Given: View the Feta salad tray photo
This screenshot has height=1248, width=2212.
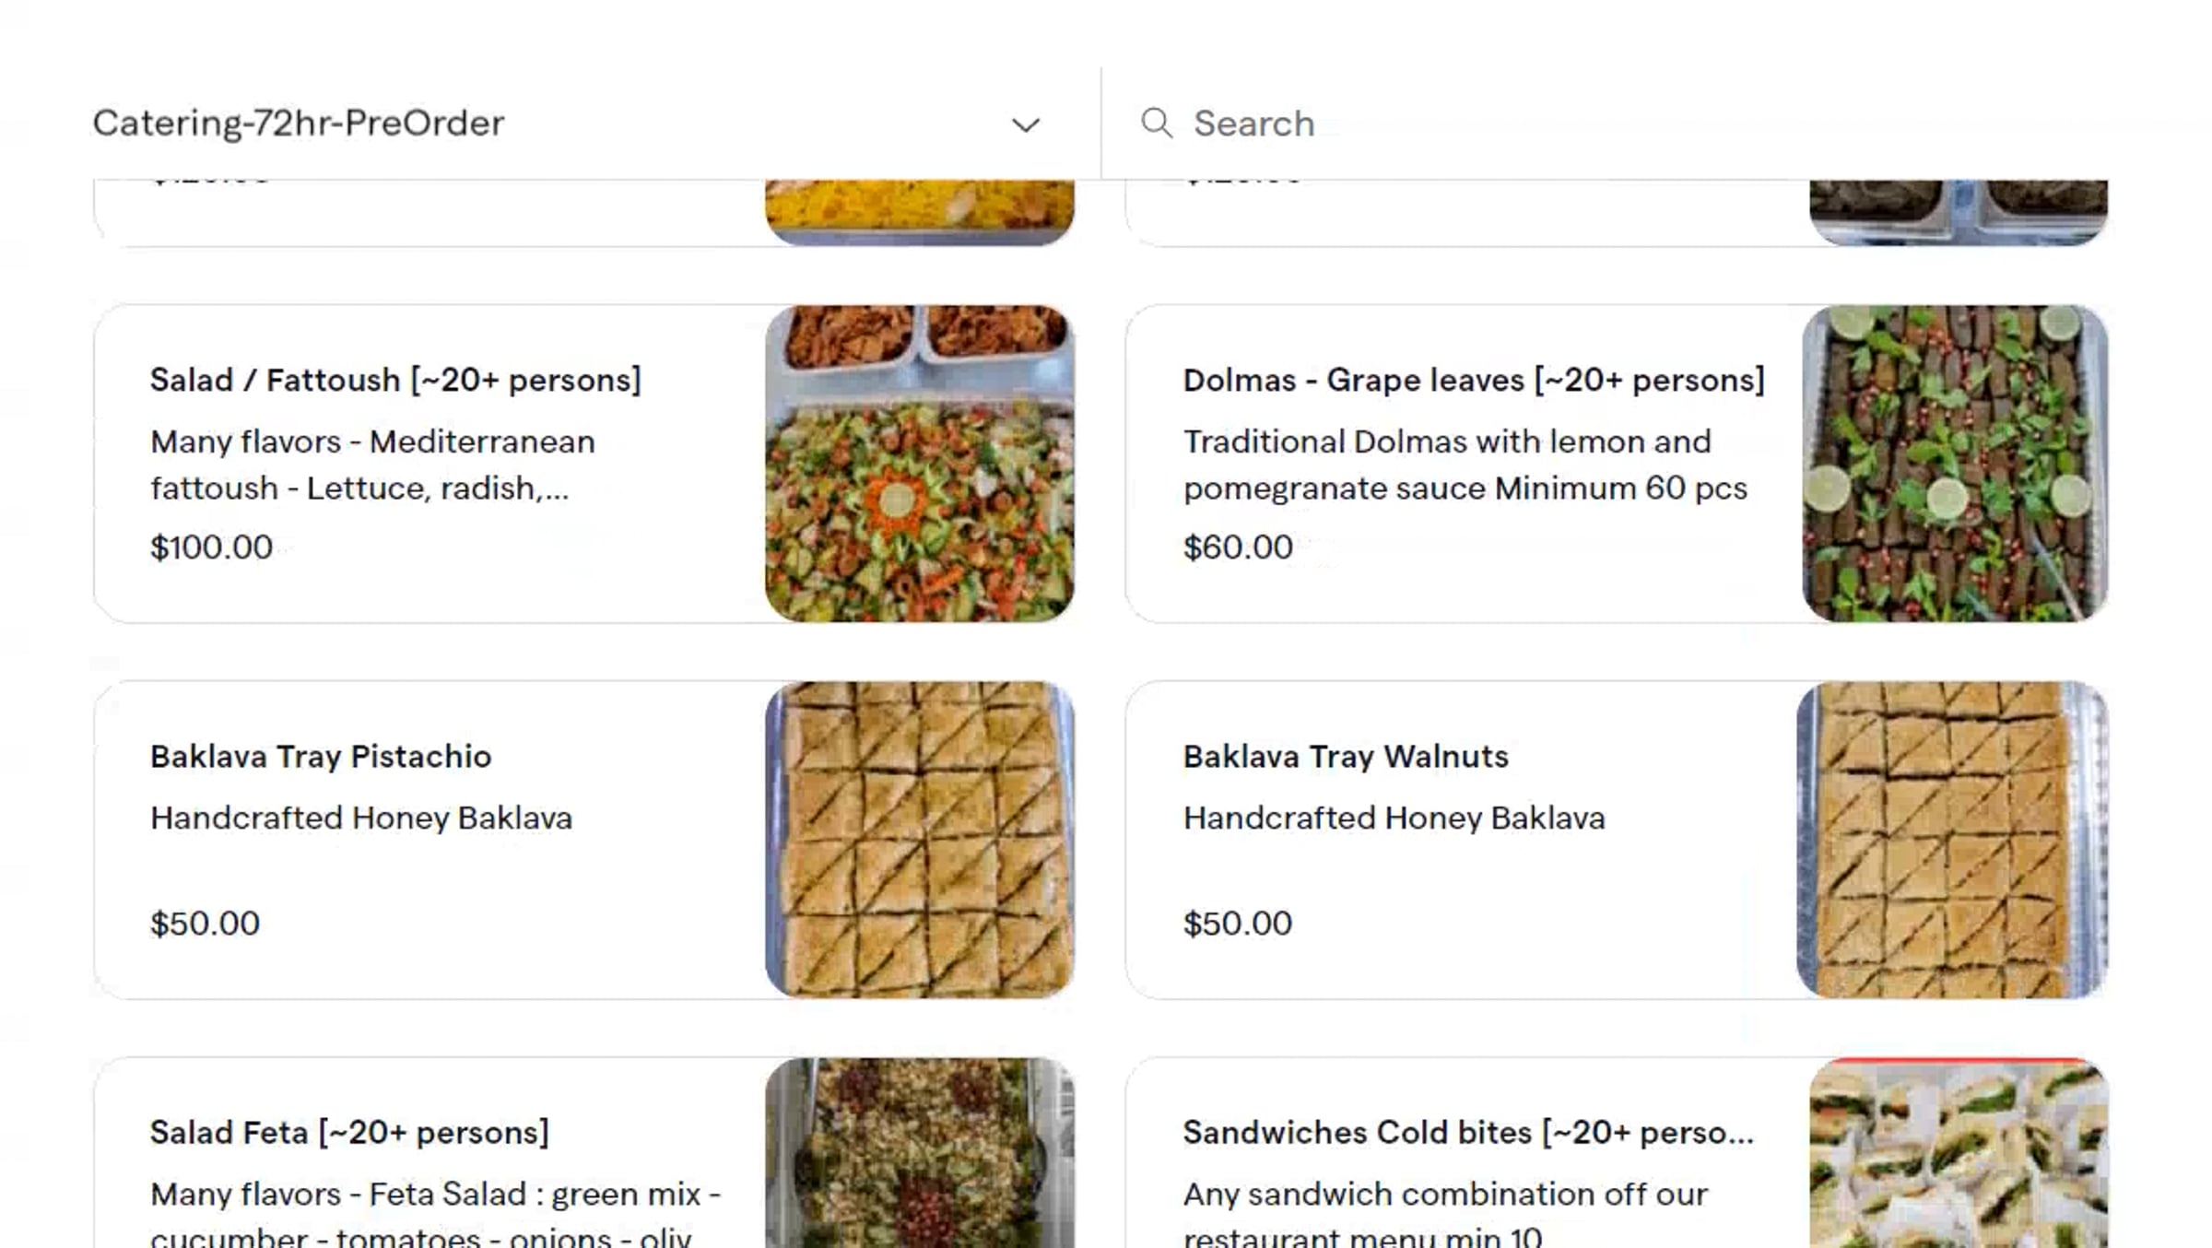Looking at the screenshot, I should tap(919, 1154).
